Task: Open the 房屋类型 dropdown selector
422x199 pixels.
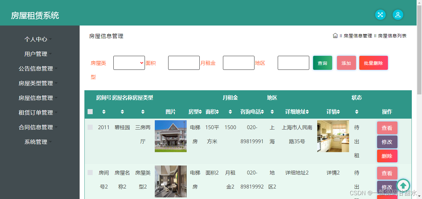Action: point(129,63)
